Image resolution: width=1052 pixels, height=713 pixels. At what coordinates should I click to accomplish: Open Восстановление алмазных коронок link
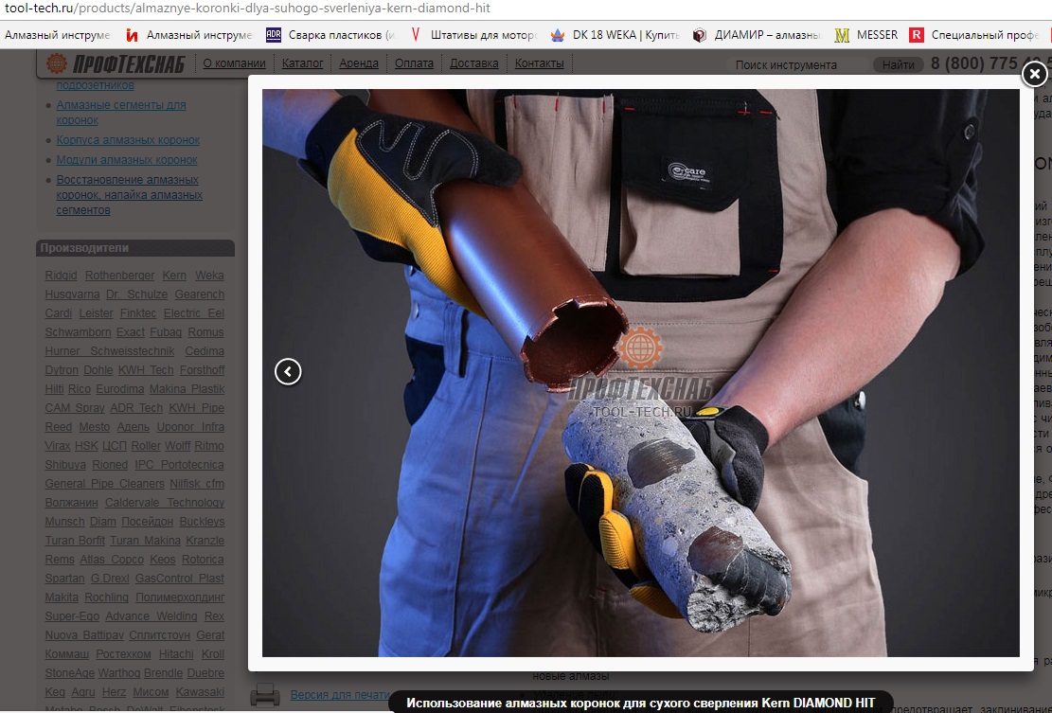(129, 194)
